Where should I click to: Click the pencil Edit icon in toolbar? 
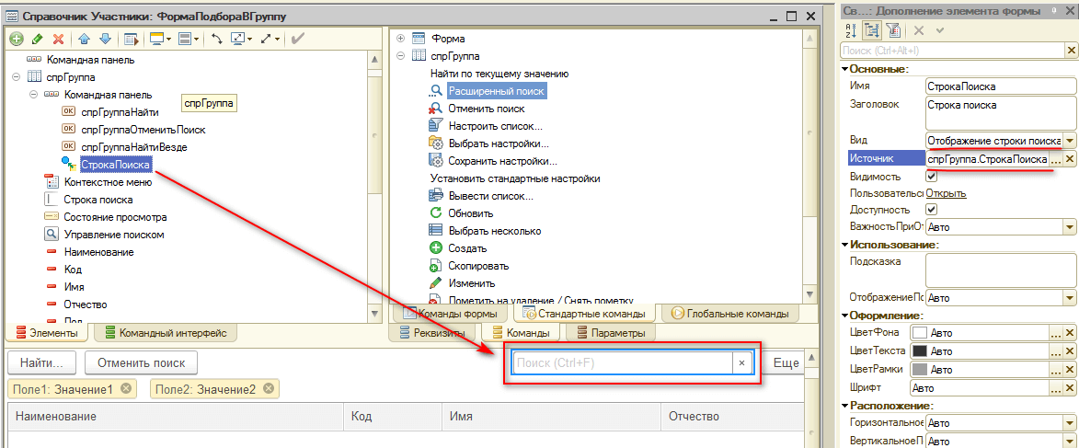(37, 39)
